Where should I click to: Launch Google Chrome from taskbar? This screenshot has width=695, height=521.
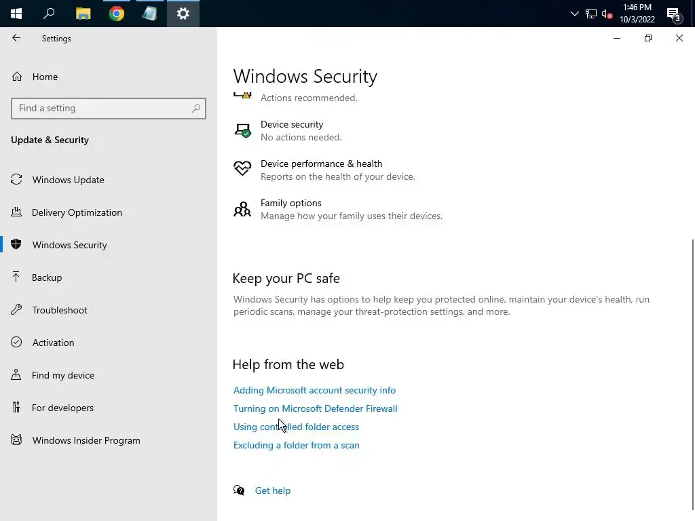(x=117, y=14)
